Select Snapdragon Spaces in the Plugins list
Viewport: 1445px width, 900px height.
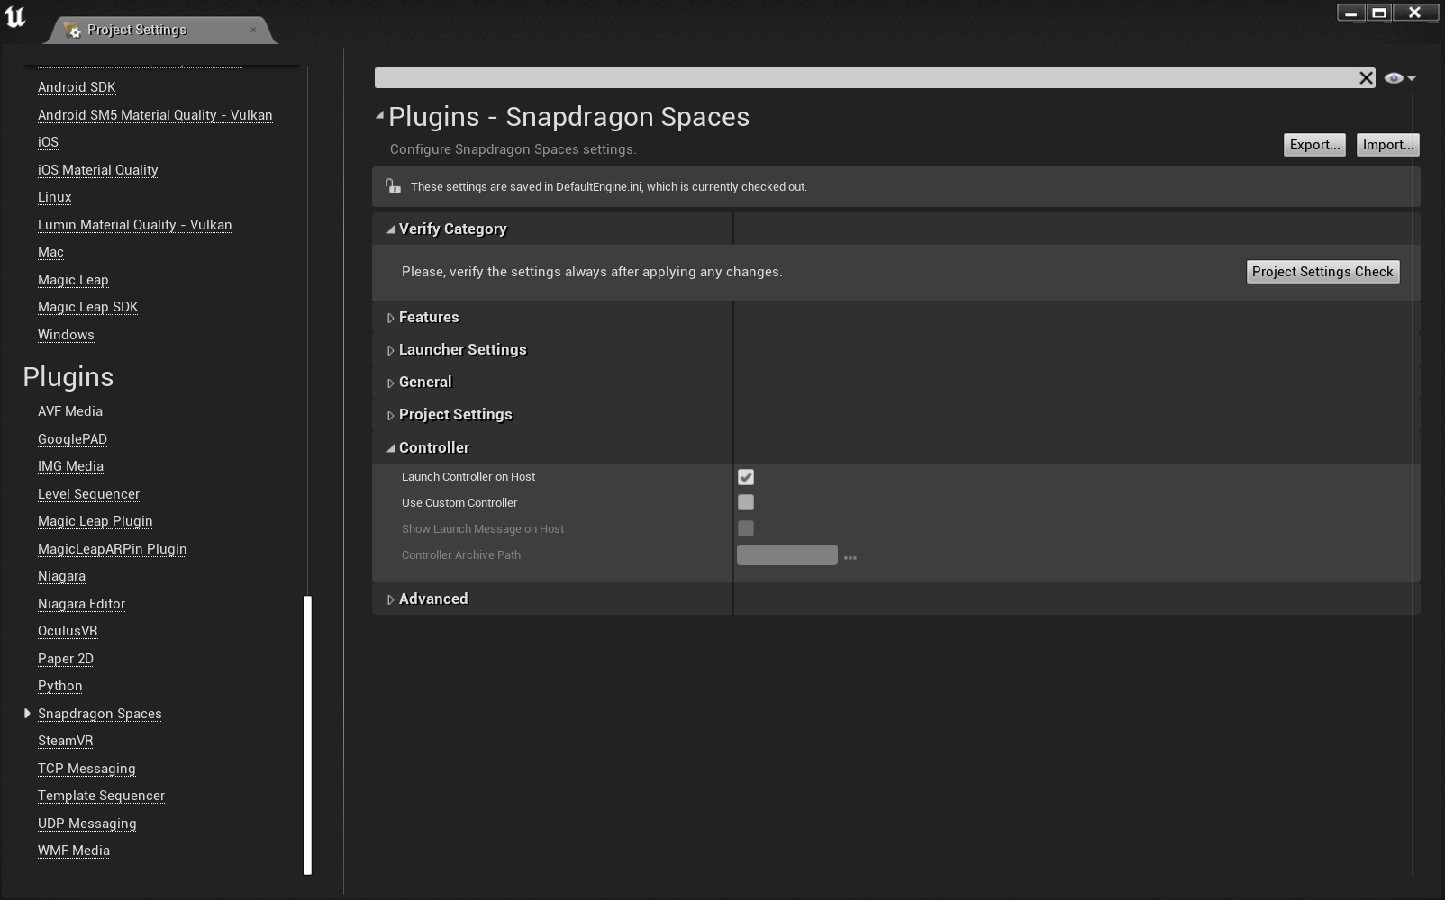pos(99,714)
